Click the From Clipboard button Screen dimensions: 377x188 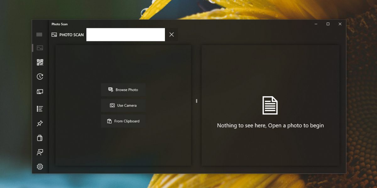tap(123, 121)
